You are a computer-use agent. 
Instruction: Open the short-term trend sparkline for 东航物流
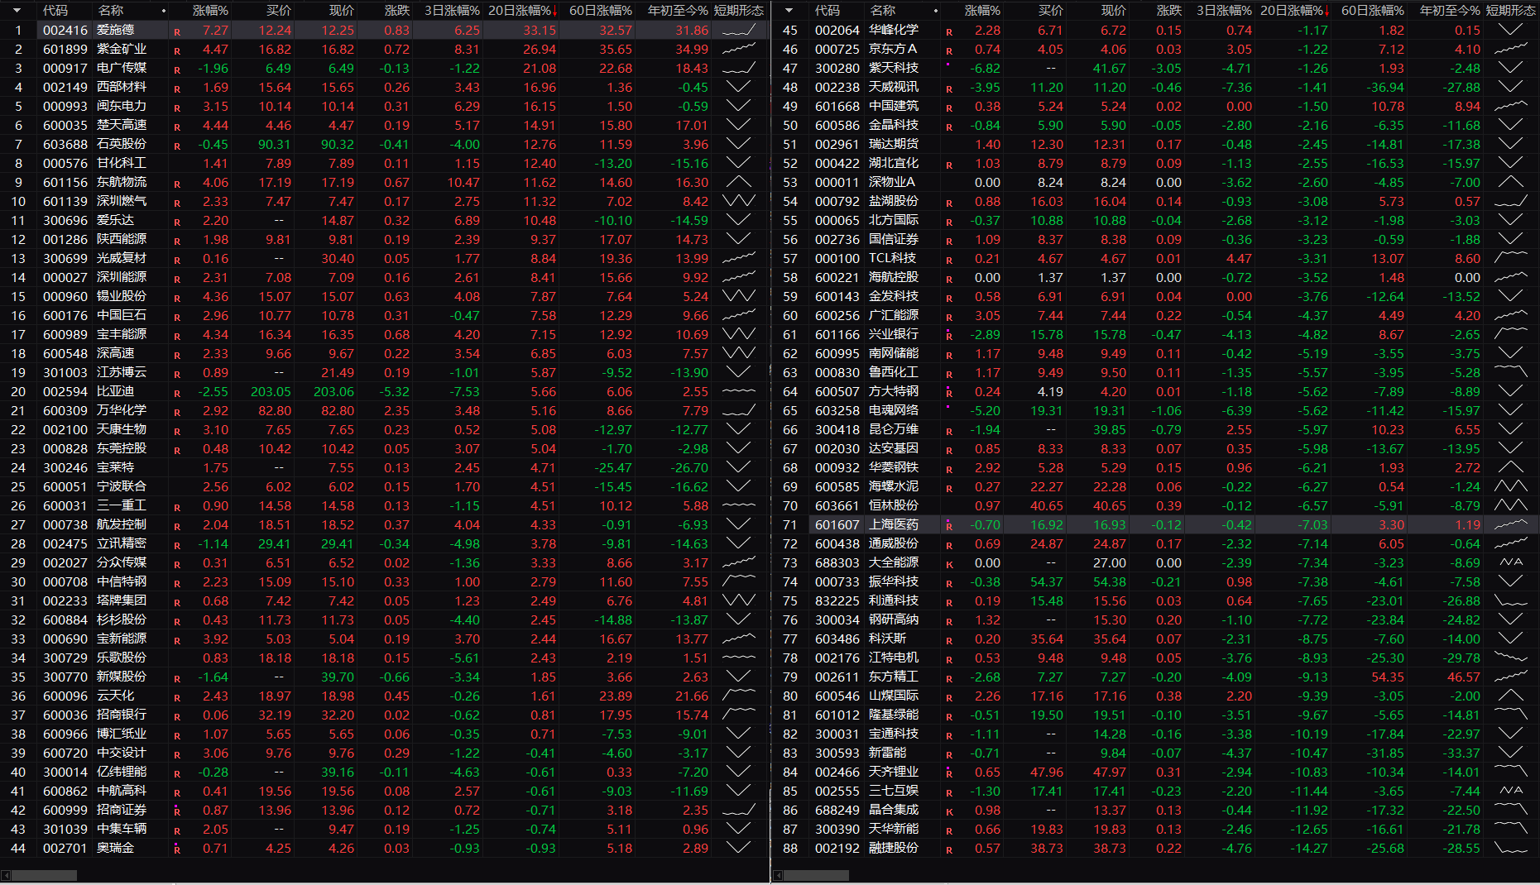[739, 182]
